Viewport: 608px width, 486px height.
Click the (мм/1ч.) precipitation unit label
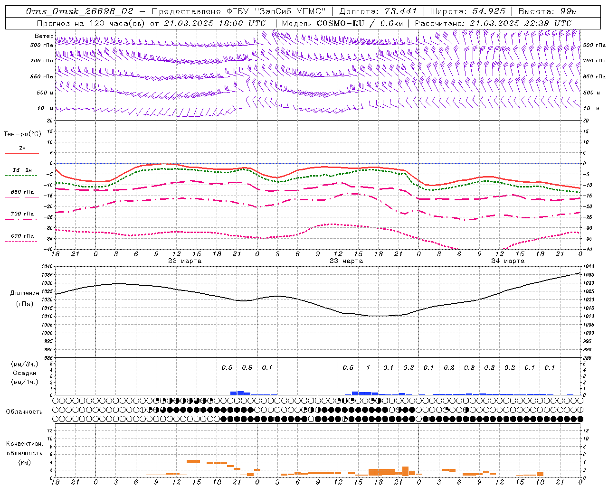click(25, 382)
